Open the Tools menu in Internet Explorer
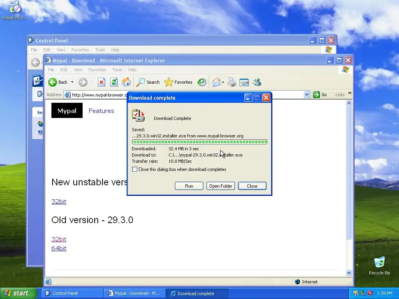This screenshot has width=399, height=299. 117,70
